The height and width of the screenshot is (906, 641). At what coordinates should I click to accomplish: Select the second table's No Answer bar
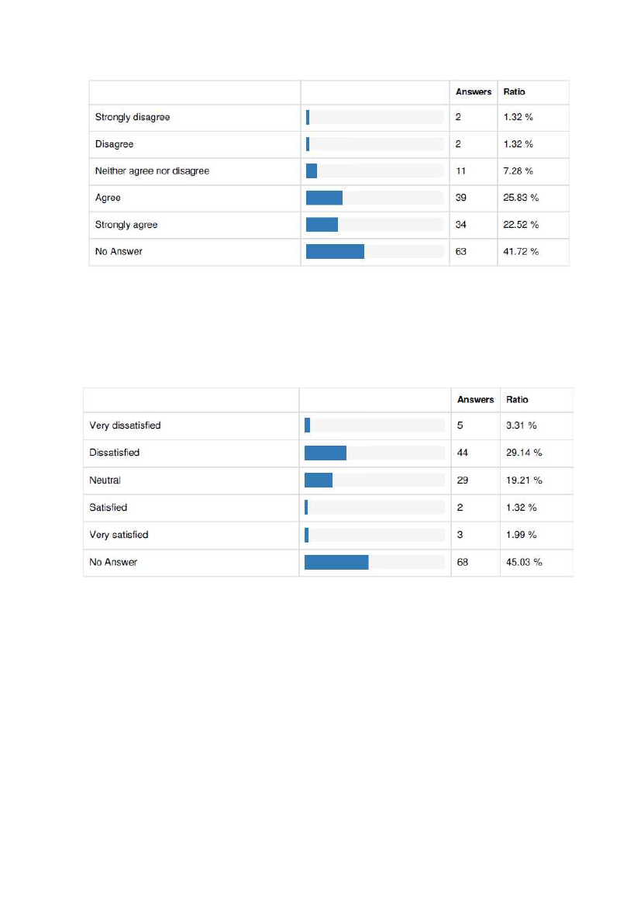(336, 562)
